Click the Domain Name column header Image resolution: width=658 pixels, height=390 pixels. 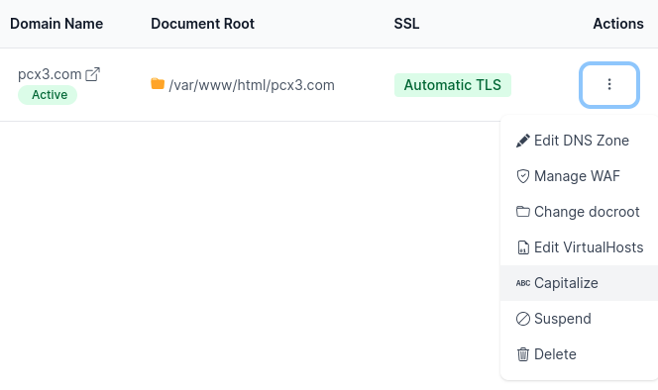click(56, 24)
